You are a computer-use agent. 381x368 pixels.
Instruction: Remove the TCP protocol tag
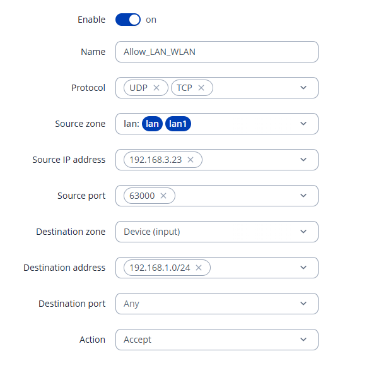tap(201, 88)
